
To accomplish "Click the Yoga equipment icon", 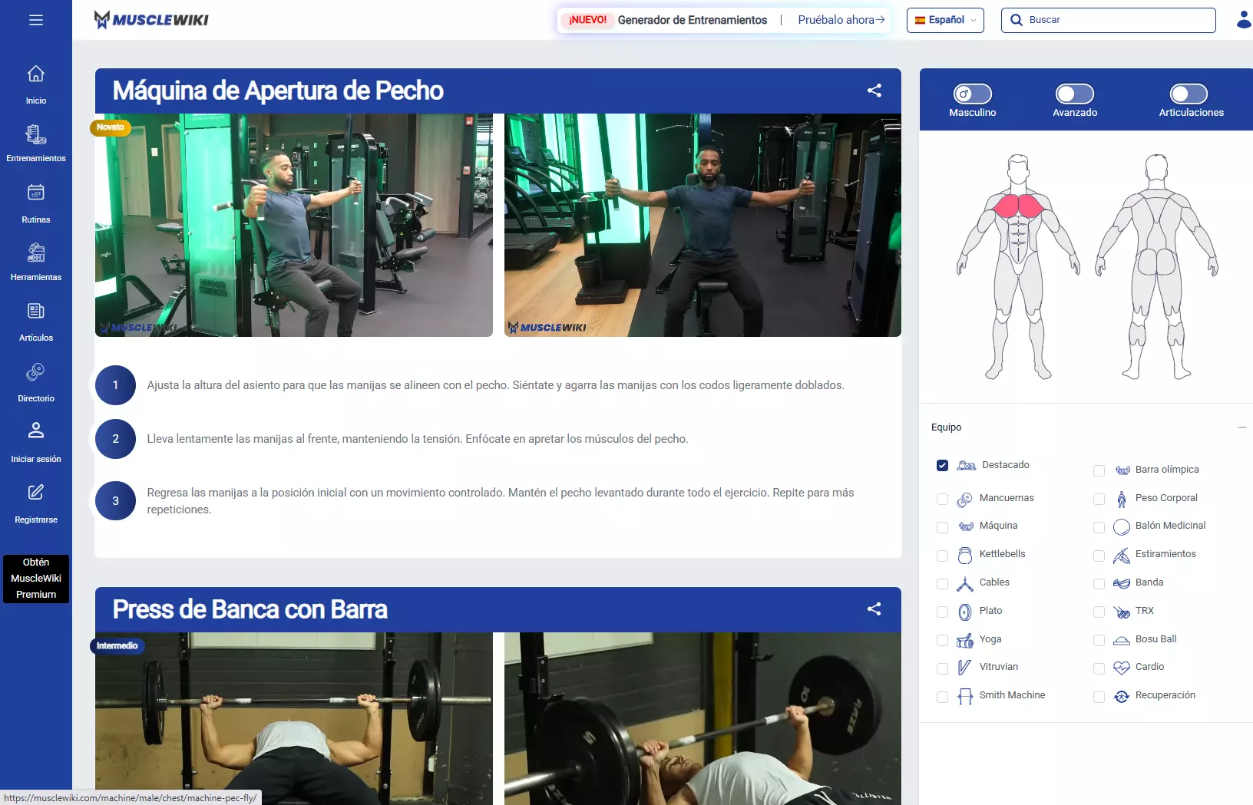I will (965, 641).
